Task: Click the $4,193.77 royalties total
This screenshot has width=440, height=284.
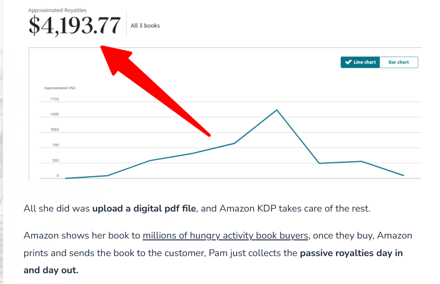Action: pos(75,25)
